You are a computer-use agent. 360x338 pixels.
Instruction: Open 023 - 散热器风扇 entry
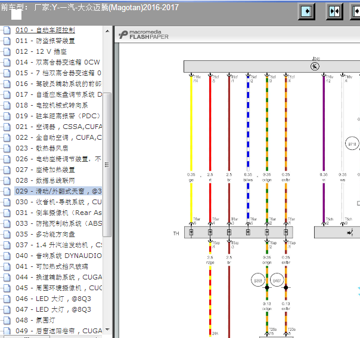pyautogui.click(x=42, y=148)
